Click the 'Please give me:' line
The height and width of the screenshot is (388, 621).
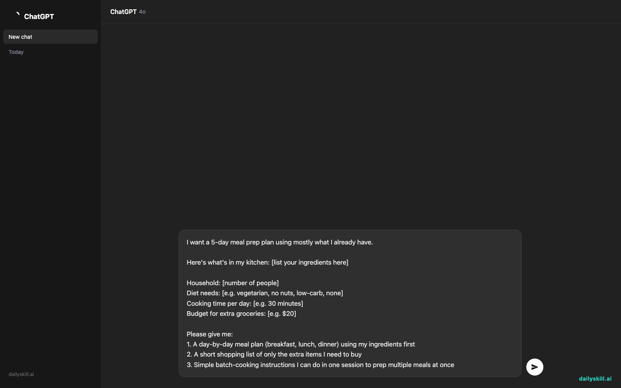pos(210,334)
